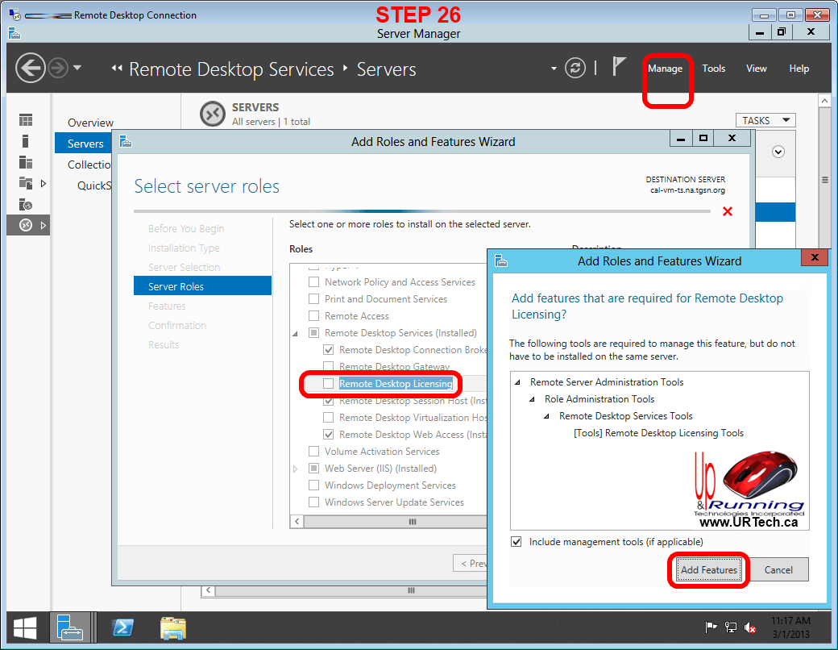Launch PowerShell from the taskbar
Image resolution: width=838 pixels, height=650 pixels.
pos(122,627)
